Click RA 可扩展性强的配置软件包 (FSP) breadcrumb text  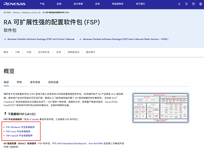(56, 13)
